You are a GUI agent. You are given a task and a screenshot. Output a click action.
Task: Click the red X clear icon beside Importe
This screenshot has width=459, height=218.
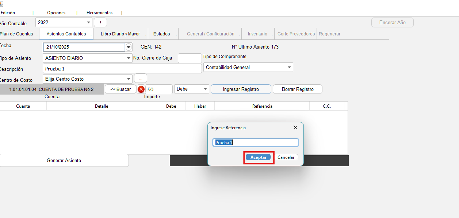(x=141, y=89)
